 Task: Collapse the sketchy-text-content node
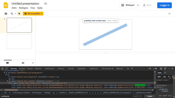click(x=7, y=81)
